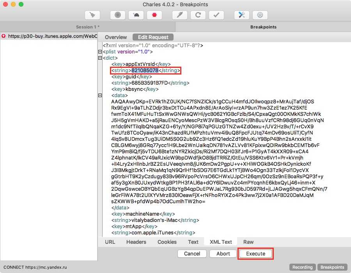Click the Execute button

pos(255,254)
